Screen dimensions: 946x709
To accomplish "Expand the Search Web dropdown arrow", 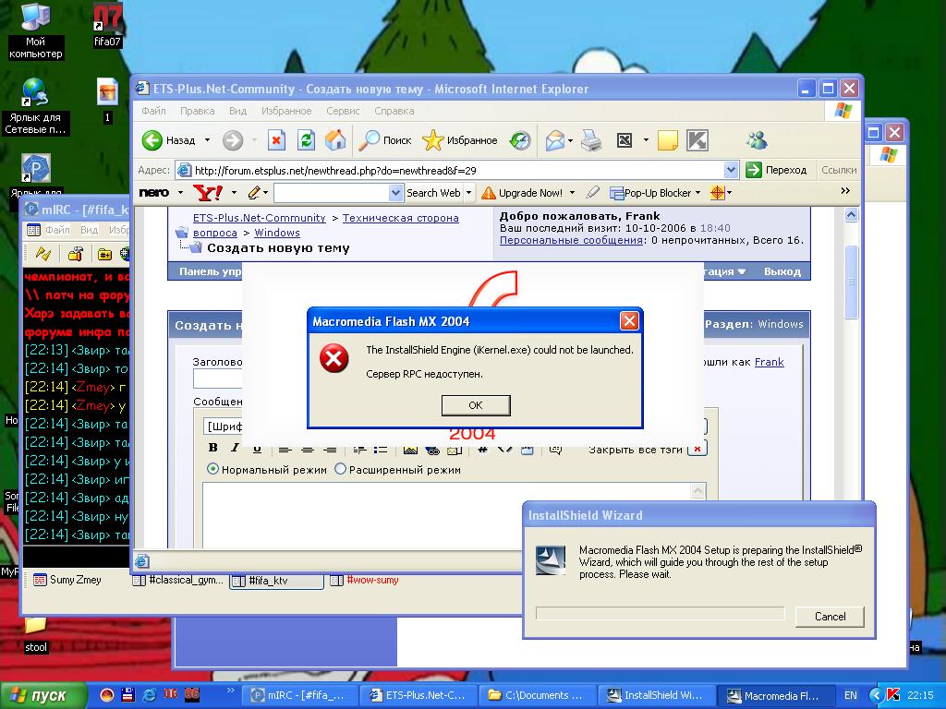I will coord(468,193).
